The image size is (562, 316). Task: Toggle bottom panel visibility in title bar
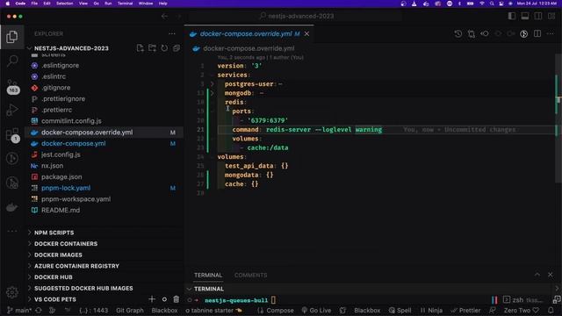pyautogui.click(x=525, y=16)
